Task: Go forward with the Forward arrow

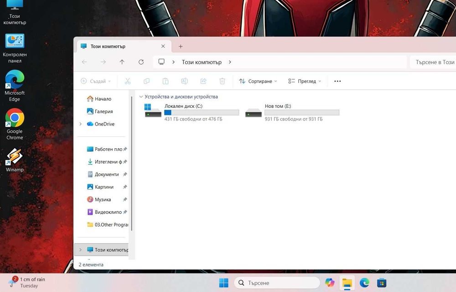Action: tap(103, 62)
